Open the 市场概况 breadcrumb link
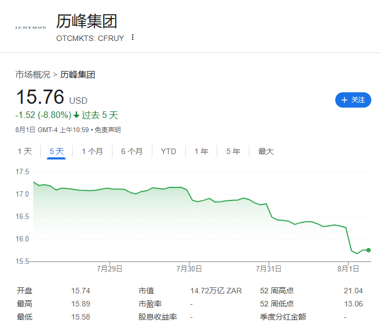 [x=33, y=75]
